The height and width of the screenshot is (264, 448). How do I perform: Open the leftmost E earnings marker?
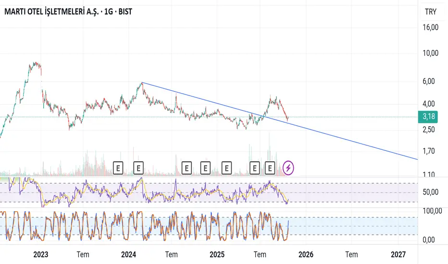[x=118, y=168]
